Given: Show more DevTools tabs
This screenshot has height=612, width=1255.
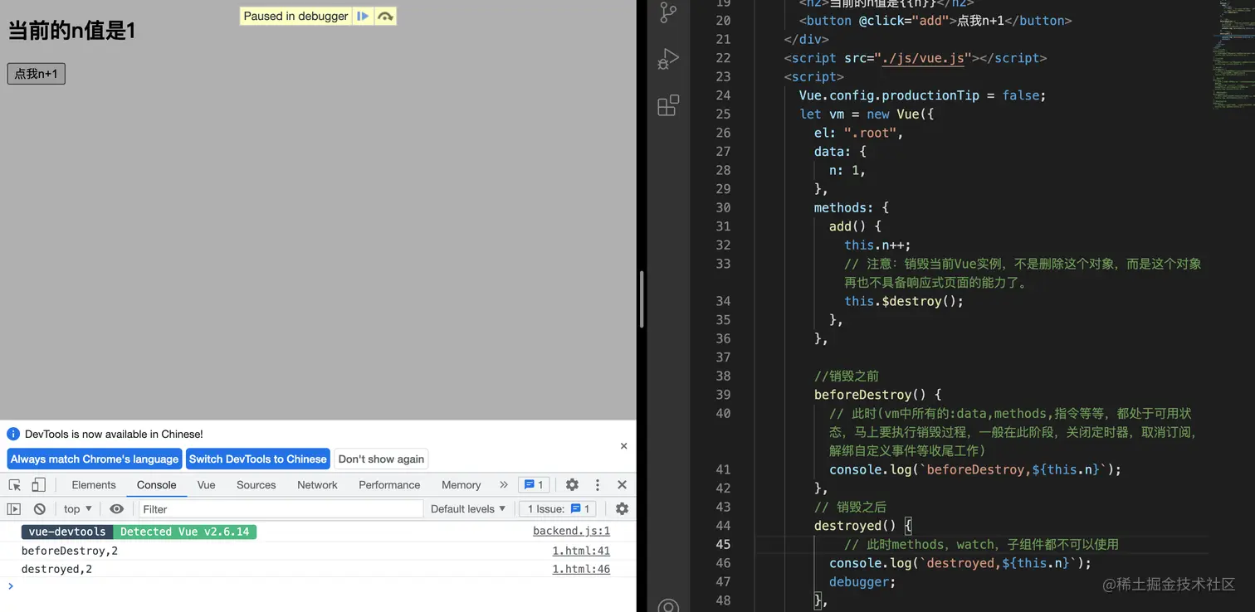Looking at the screenshot, I should tap(504, 485).
